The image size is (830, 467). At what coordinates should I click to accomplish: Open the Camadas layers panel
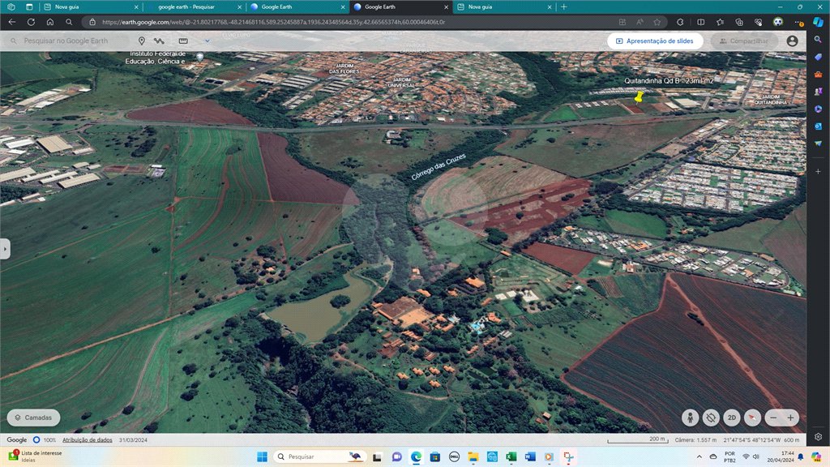[x=33, y=418]
